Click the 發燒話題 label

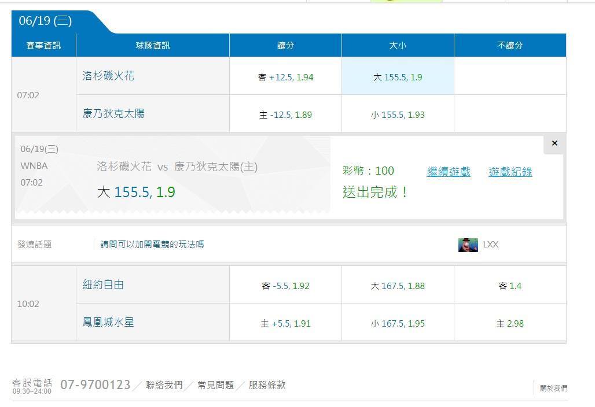35,245
